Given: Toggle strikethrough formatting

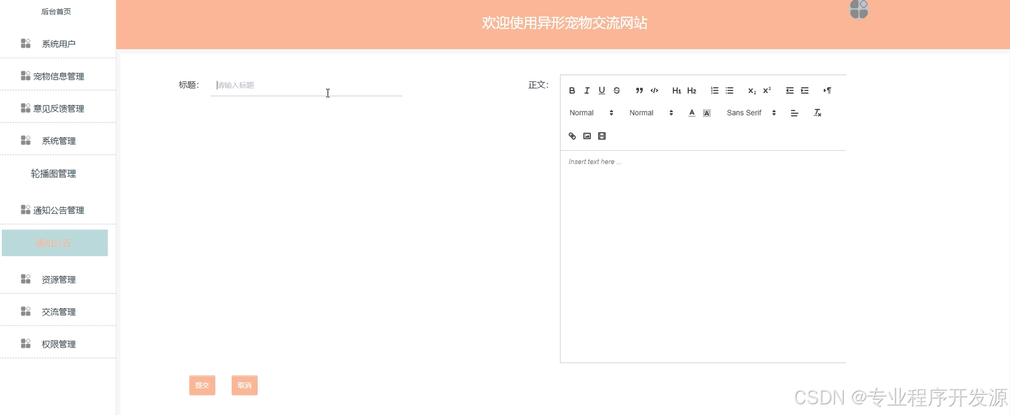Looking at the screenshot, I should [x=617, y=91].
